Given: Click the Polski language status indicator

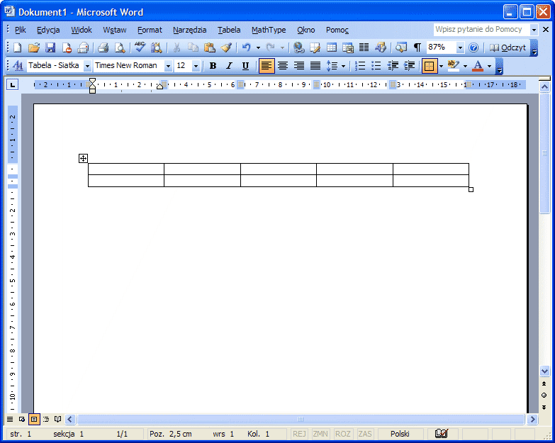Looking at the screenshot, I should point(400,434).
